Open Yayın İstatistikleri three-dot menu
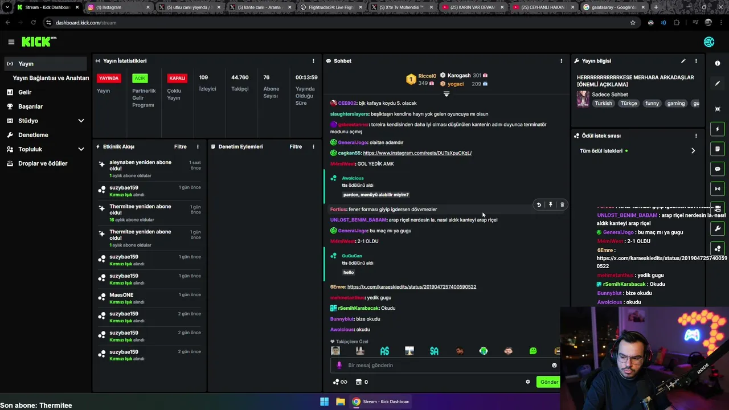Image resolution: width=729 pixels, height=410 pixels. pyautogui.click(x=313, y=61)
